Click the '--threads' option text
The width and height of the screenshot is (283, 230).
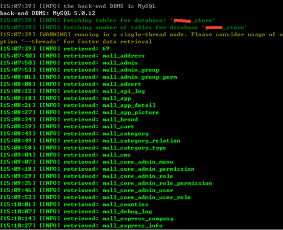tap(40, 42)
